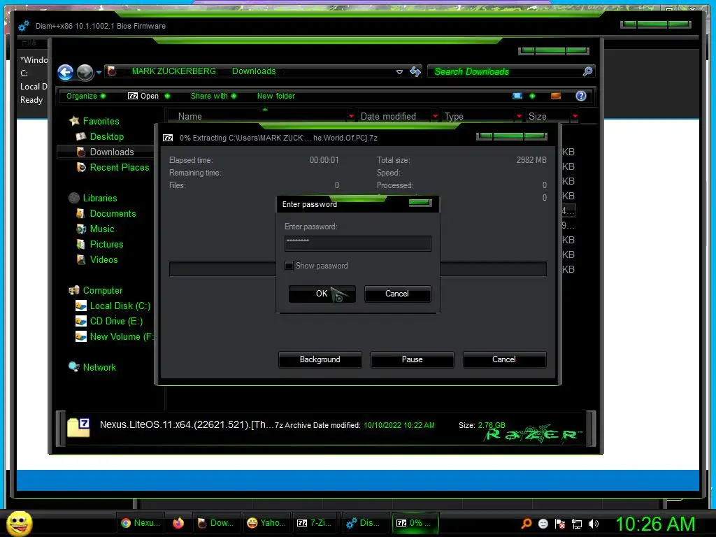
Task: Change the view layout icon
Action: [x=517, y=96]
